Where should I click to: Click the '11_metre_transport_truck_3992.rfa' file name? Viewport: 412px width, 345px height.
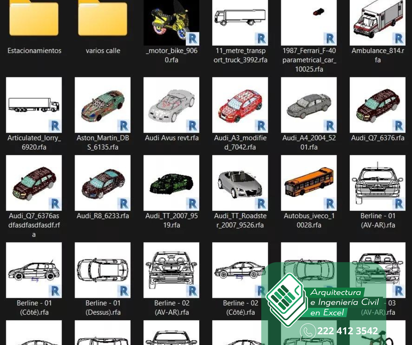(240, 55)
